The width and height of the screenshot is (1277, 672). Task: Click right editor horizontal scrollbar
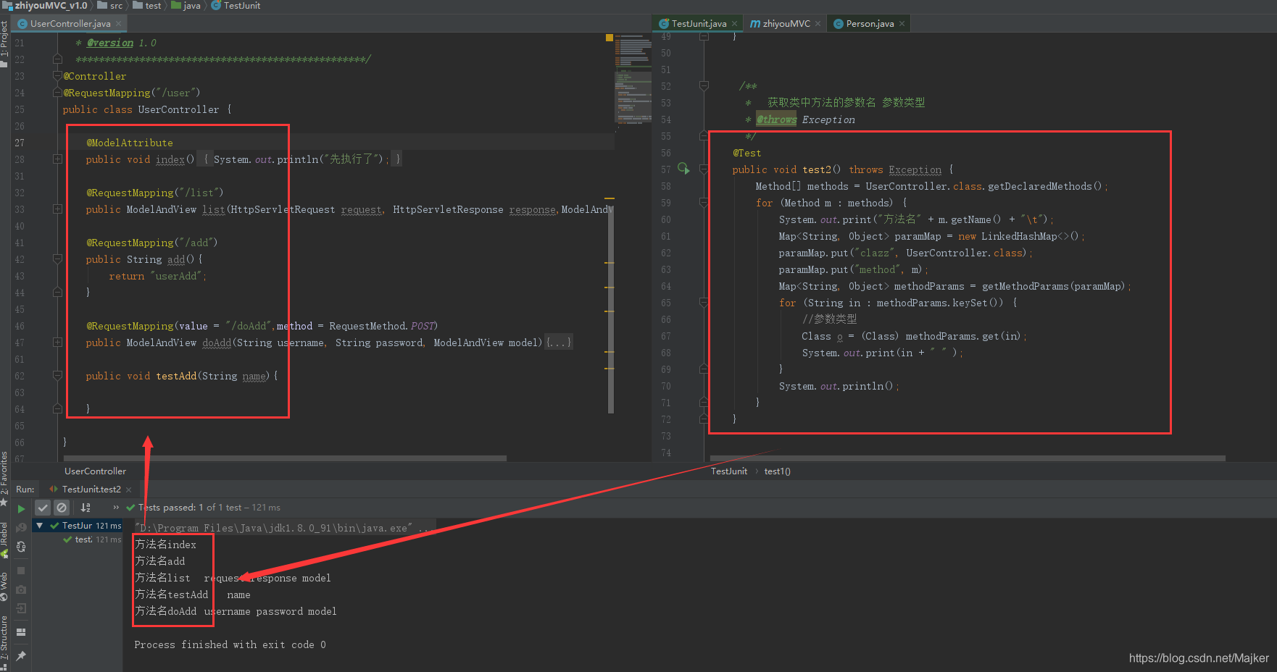pos(968,458)
